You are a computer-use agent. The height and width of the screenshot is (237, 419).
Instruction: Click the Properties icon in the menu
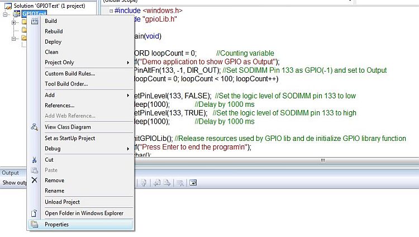[x=34, y=225]
